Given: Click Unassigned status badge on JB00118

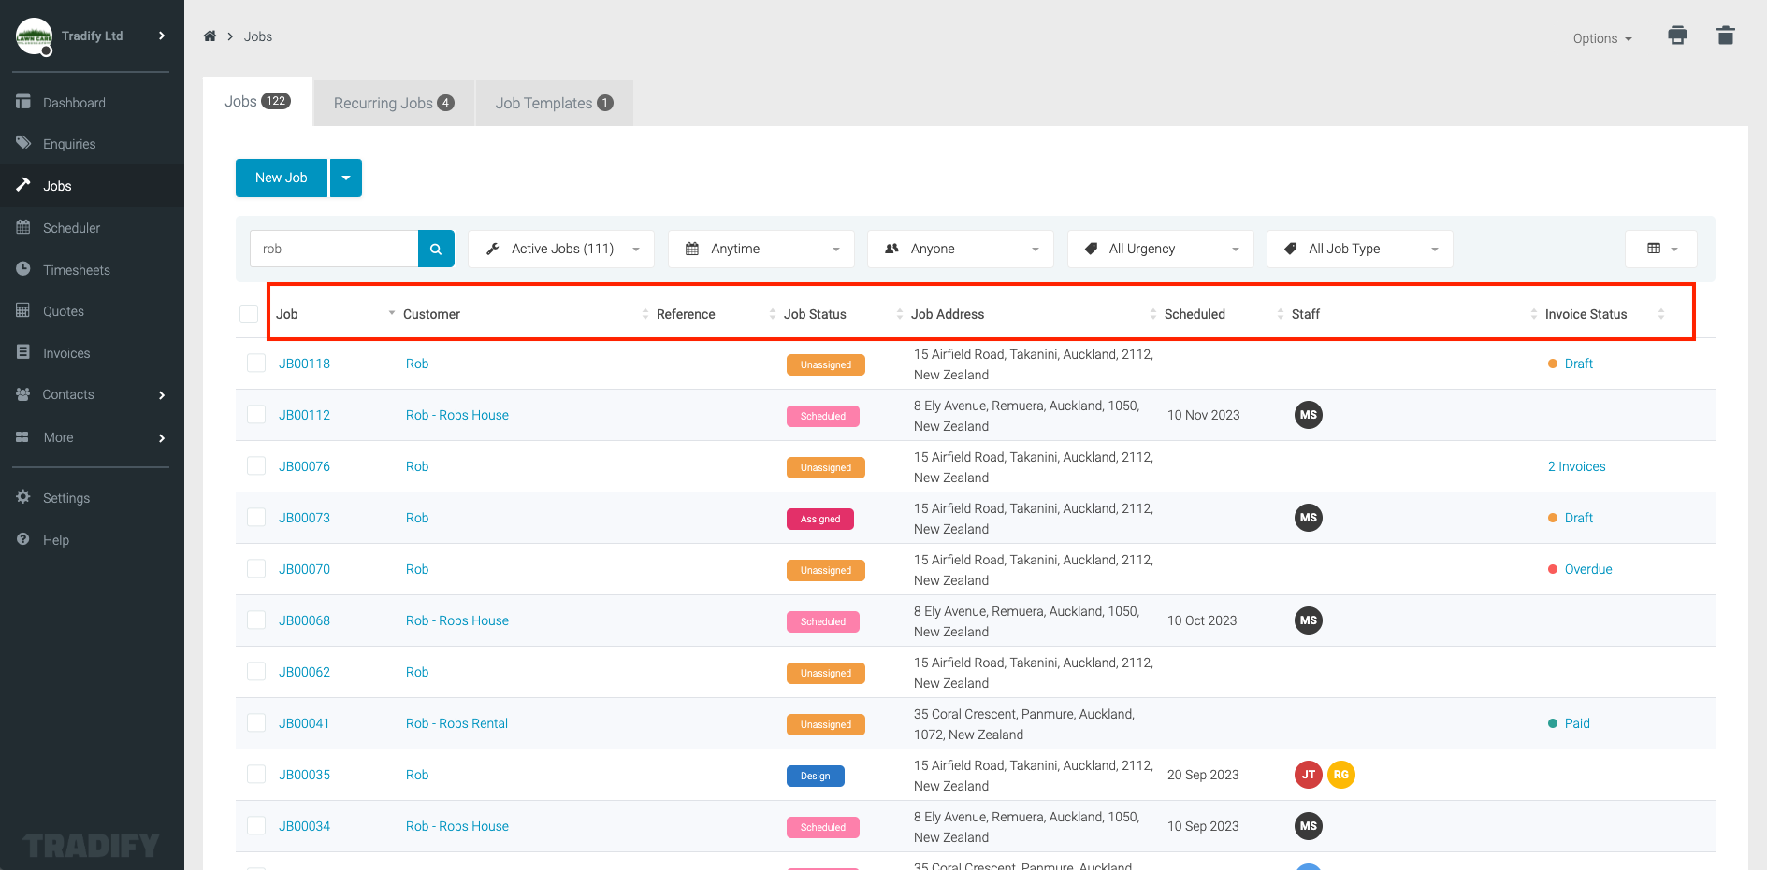Looking at the screenshot, I should pos(826,364).
